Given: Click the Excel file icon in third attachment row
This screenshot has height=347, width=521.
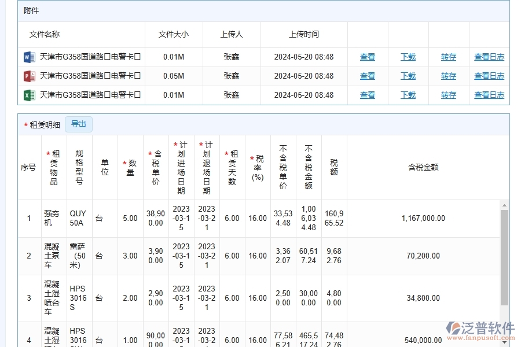Looking at the screenshot, I should click(30, 95).
